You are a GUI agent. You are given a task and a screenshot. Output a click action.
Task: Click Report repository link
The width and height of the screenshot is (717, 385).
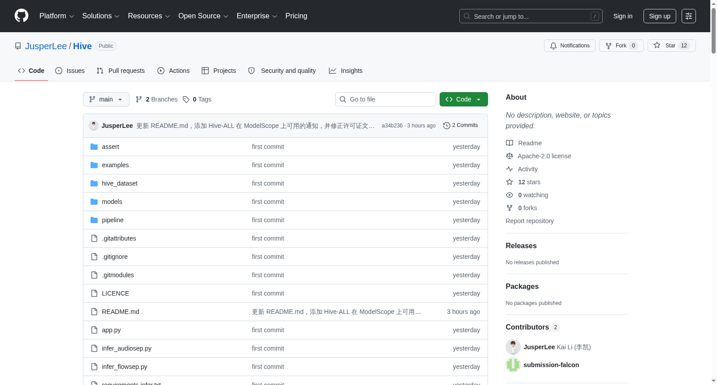click(x=530, y=221)
